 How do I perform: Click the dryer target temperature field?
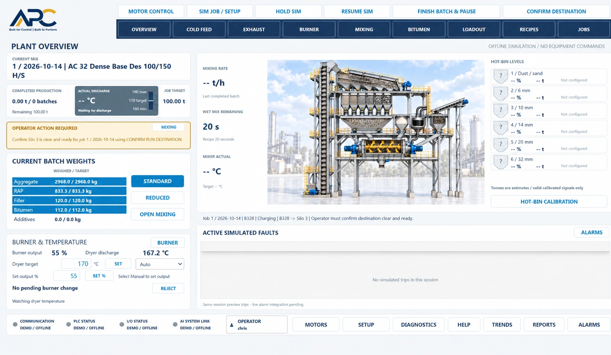click(76, 264)
